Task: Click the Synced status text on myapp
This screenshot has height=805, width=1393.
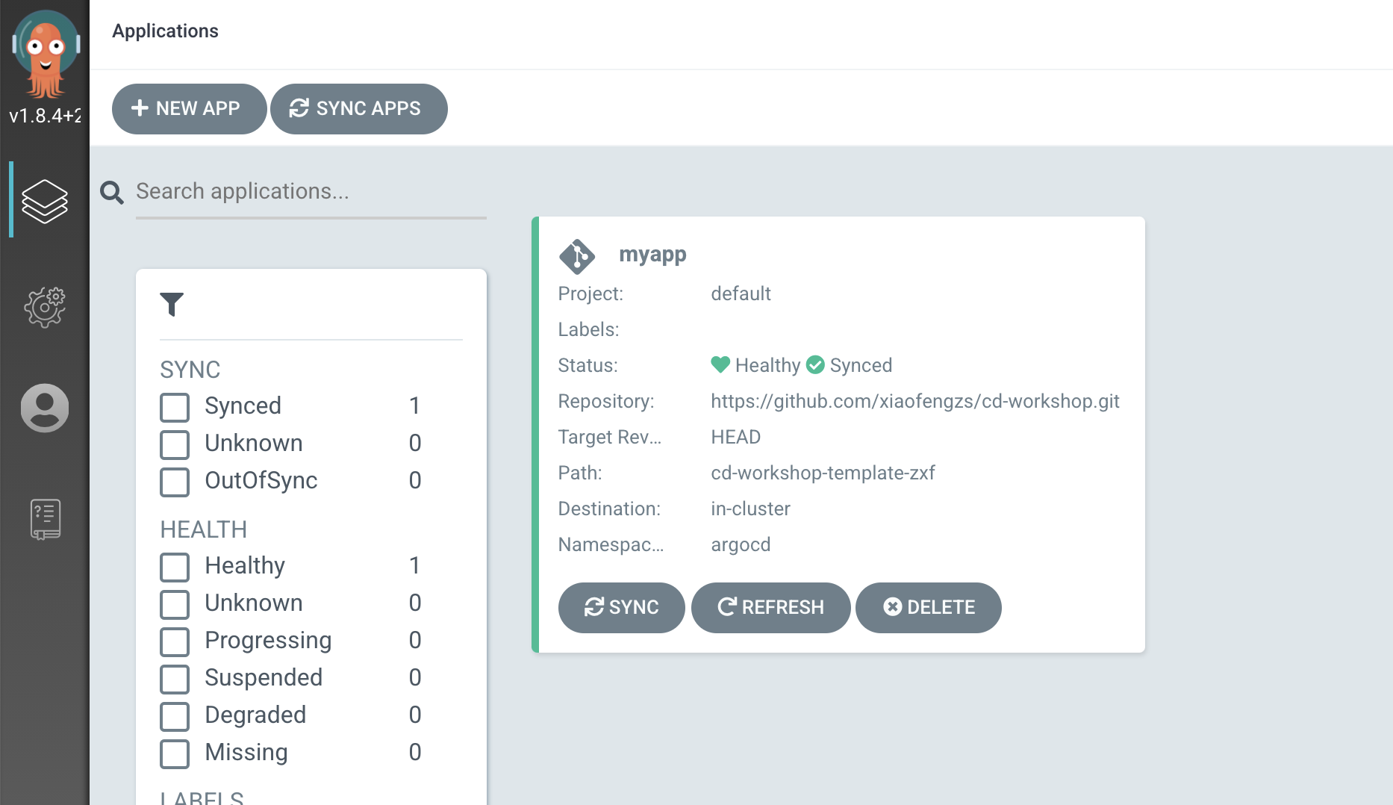Action: click(x=861, y=365)
